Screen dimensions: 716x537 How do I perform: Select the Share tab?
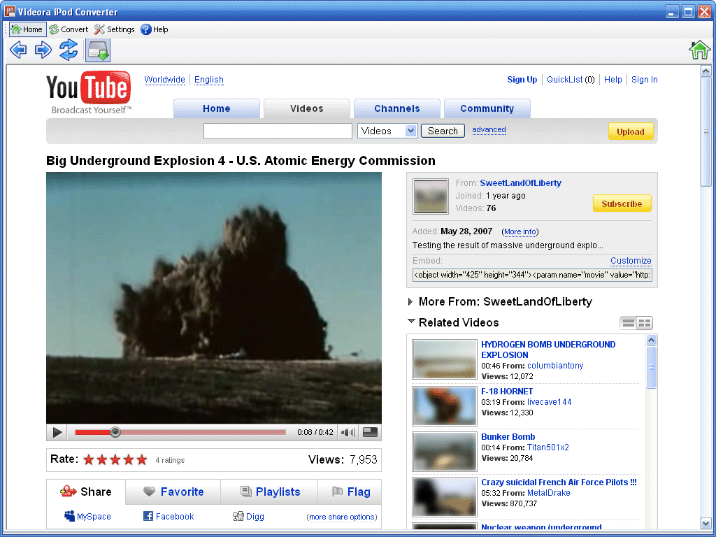point(86,492)
